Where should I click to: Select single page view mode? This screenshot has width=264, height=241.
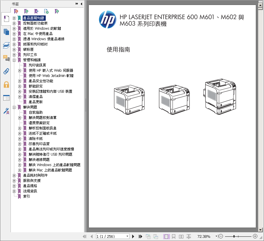[166, 236]
